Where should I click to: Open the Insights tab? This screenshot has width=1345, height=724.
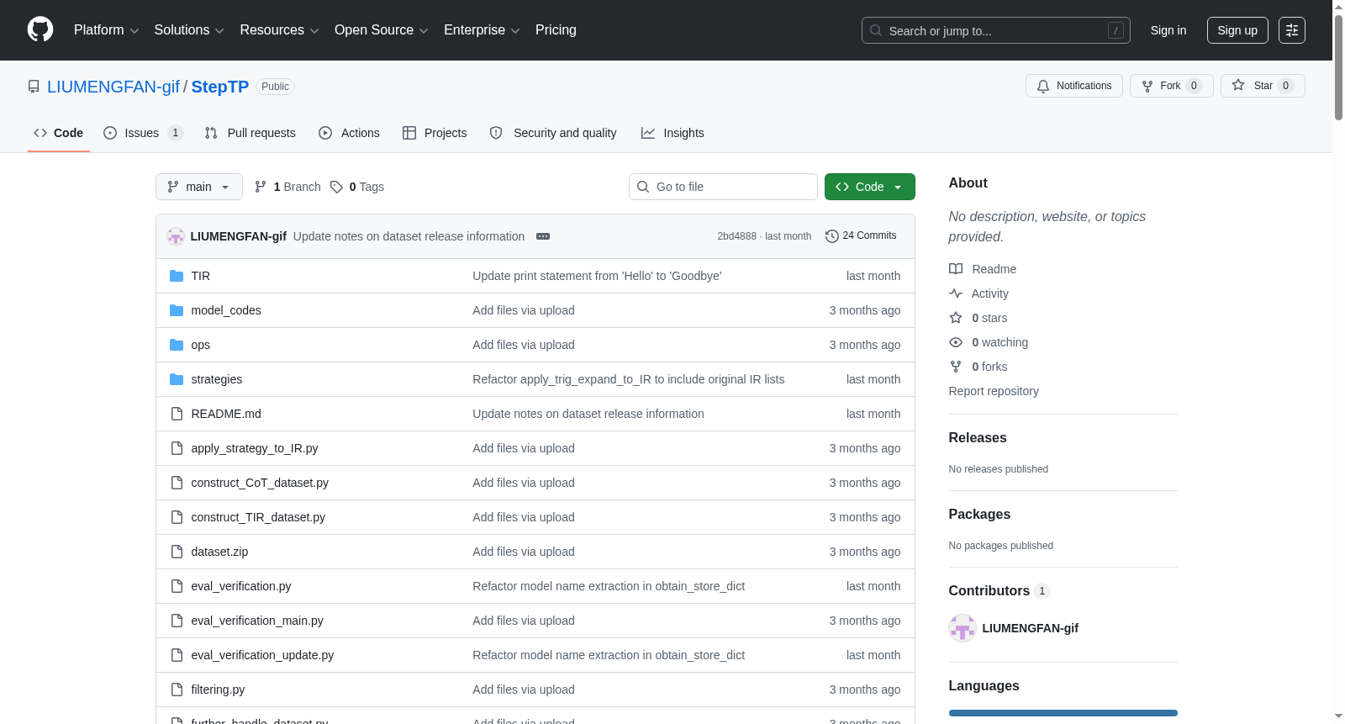click(x=672, y=133)
